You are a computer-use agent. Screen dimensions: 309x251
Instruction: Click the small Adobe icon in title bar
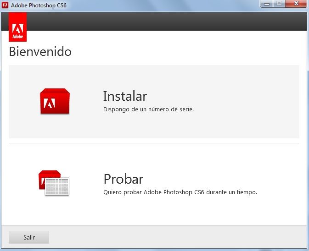(5, 5)
